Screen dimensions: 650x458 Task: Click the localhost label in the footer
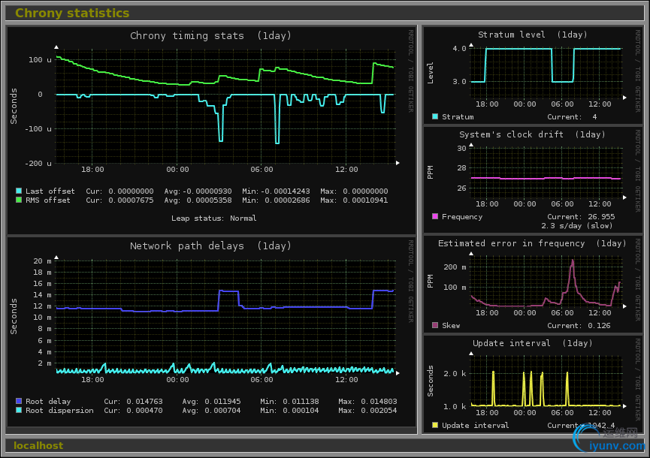[38, 445]
